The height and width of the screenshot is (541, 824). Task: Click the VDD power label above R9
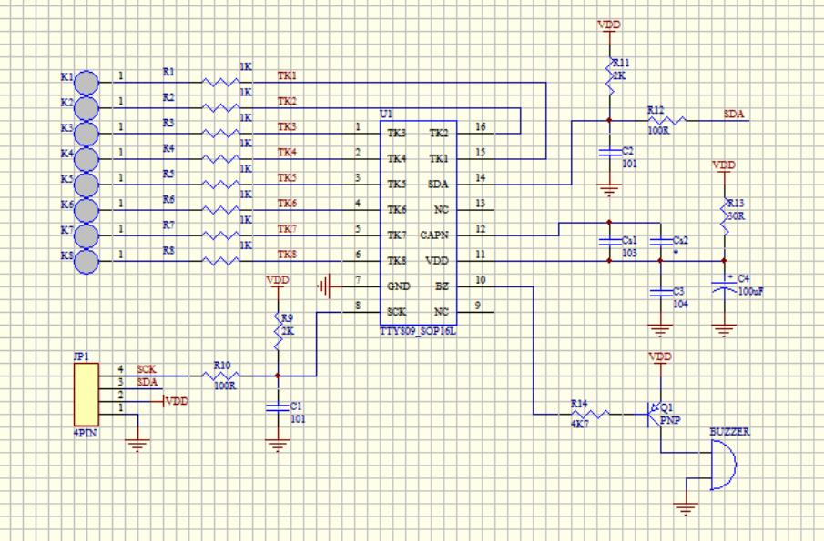278,280
